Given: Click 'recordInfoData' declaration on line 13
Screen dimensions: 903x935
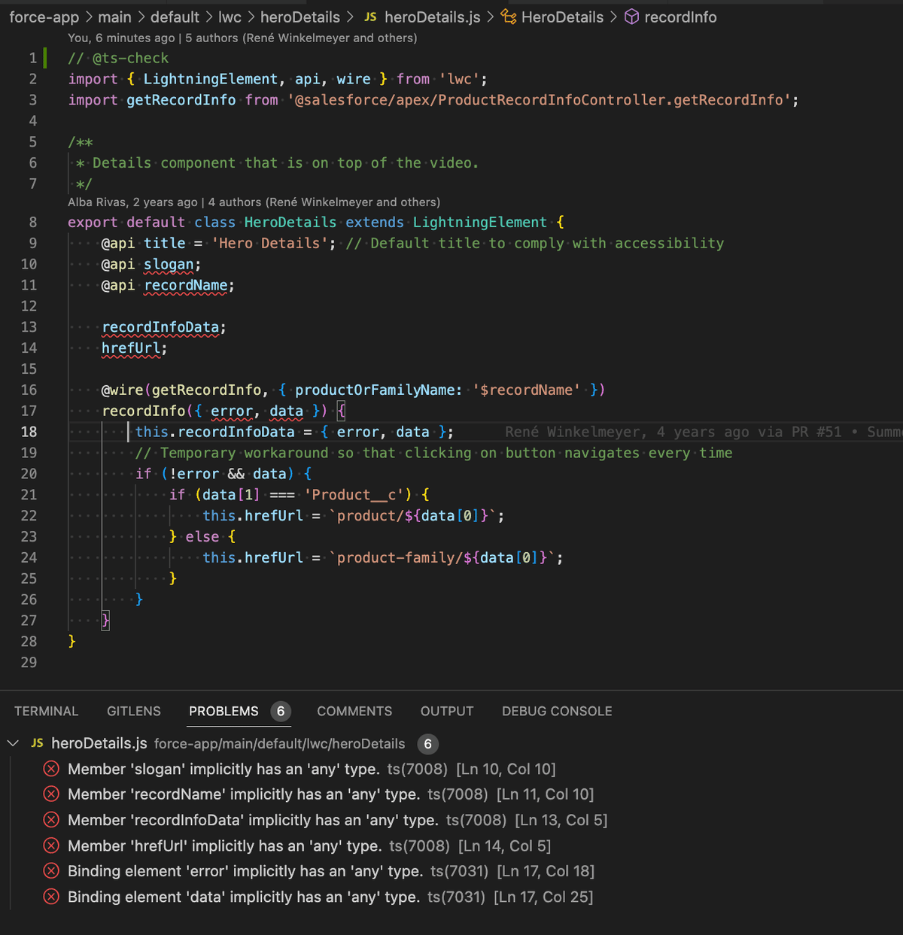Looking at the screenshot, I should pos(160,327).
